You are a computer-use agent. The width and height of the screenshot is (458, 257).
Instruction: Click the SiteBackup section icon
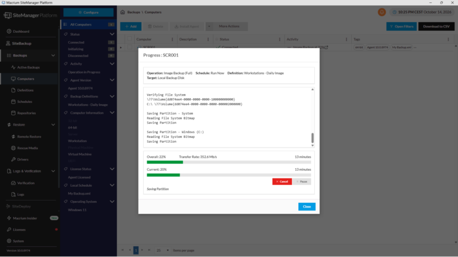[8, 43]
